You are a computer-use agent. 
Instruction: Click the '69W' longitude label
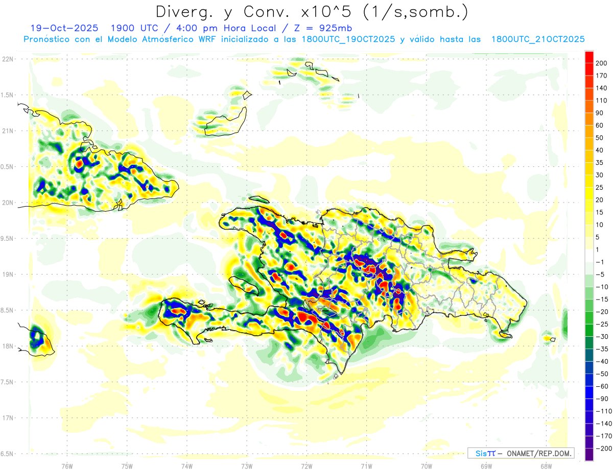pos(486,465)
